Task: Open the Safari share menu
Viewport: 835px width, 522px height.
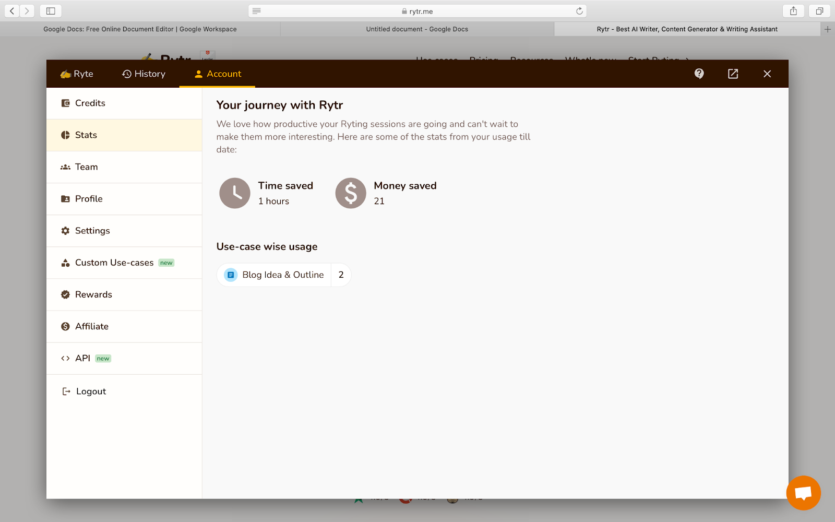Action: (793, 11)
